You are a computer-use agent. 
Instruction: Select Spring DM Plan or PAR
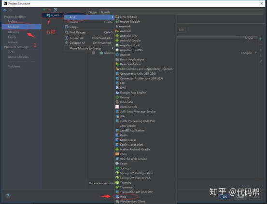[146, 178]
